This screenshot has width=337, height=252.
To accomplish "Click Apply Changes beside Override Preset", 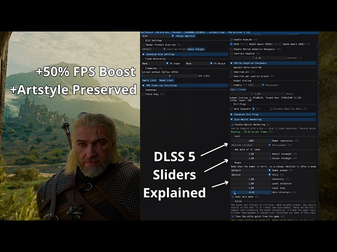I will tap(196, 49).
